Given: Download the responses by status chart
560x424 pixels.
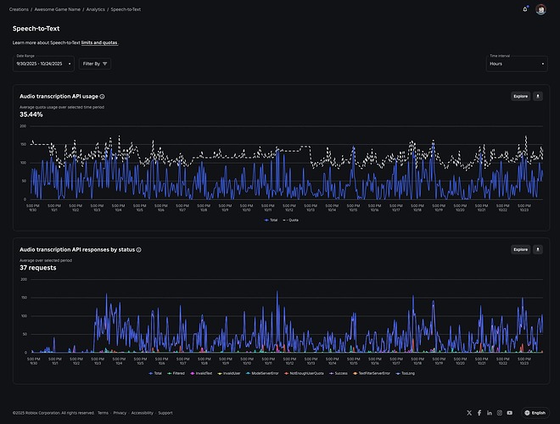Looking at the screenshot, I should tap(538, 249).
